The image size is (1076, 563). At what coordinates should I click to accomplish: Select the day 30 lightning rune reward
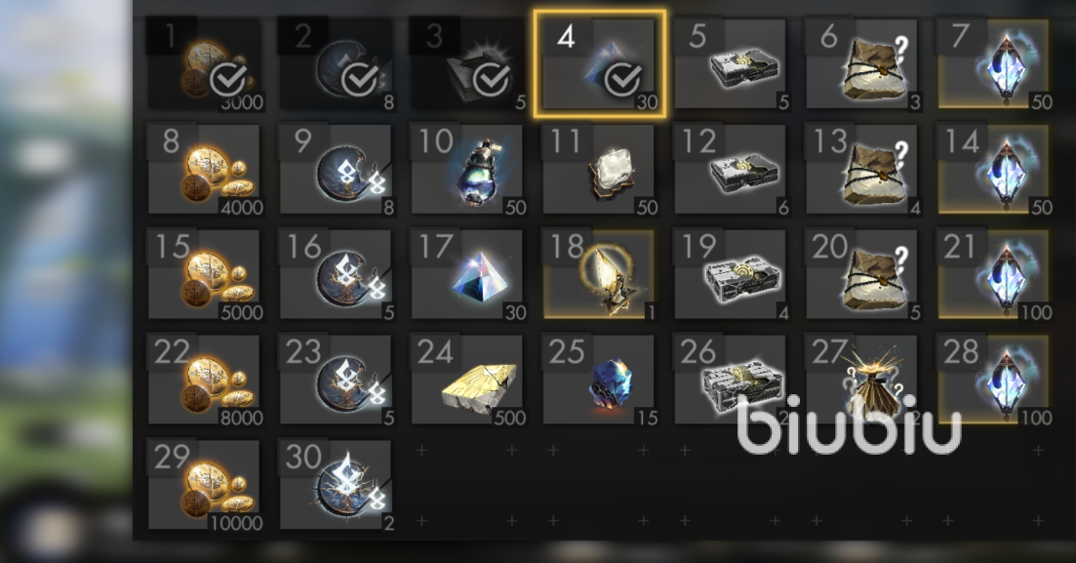point(337,485)
